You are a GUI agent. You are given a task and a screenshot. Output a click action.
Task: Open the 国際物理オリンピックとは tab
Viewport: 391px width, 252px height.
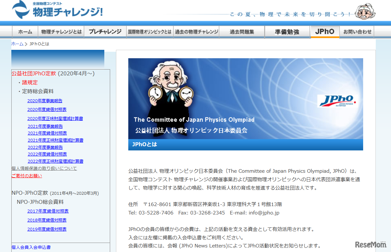pos(150,32)
